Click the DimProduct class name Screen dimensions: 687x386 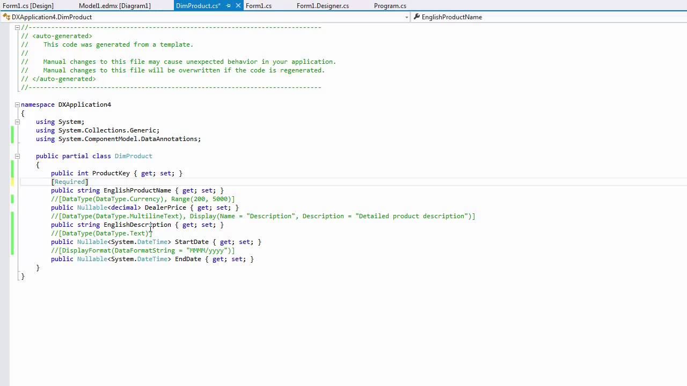point(133,156)
